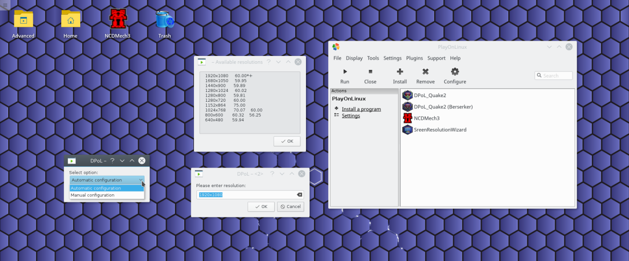Choose Manual configuration from the dropdown list
Viewport: 629px width, 261px height.
pyautogui.click(x=107, y=195)
